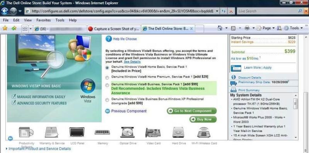Click the Print Summary printer icon
309x153 pixels.
[233, 90]
